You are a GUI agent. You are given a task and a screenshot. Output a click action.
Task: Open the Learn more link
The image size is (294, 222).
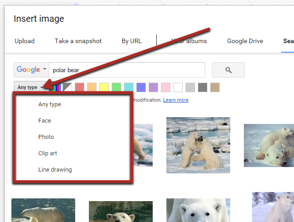tap(175, 100)
